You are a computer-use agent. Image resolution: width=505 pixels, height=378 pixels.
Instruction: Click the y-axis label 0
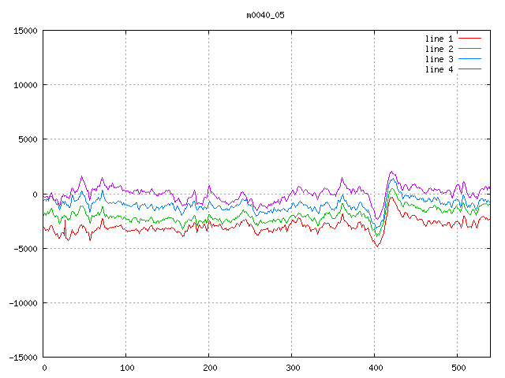click(35, 195)
